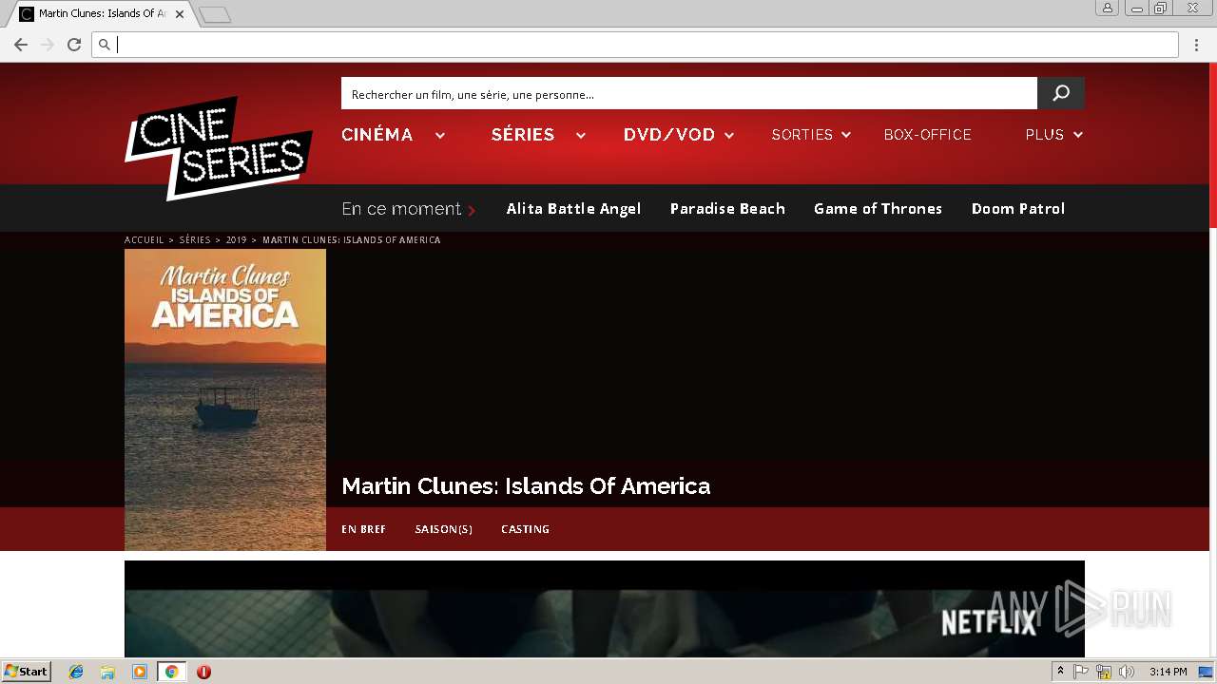Screen dimensions: 1217x684
Task: Open the DVD/VOD menu
Action: click(669, 135)
